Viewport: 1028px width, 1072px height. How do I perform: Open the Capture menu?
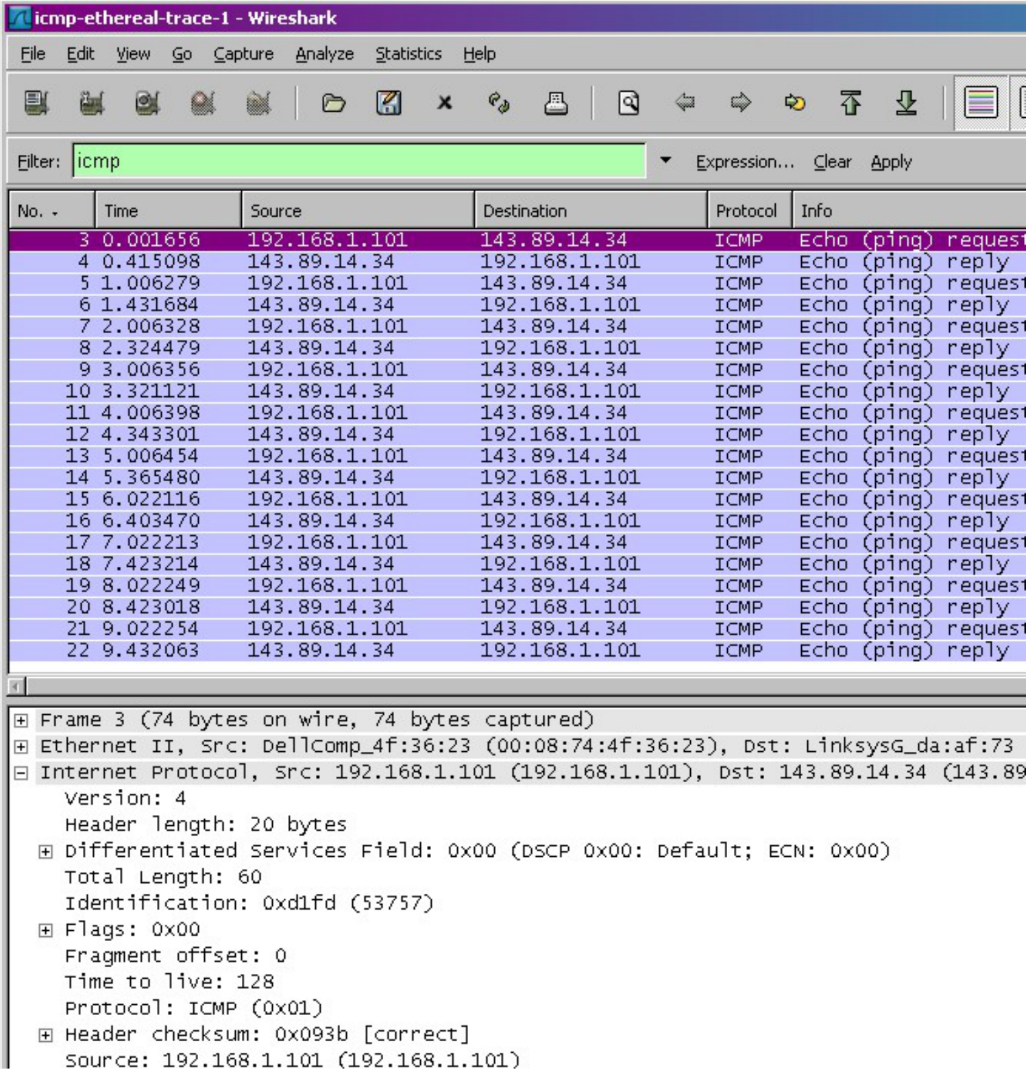click(x=243, y=53)
